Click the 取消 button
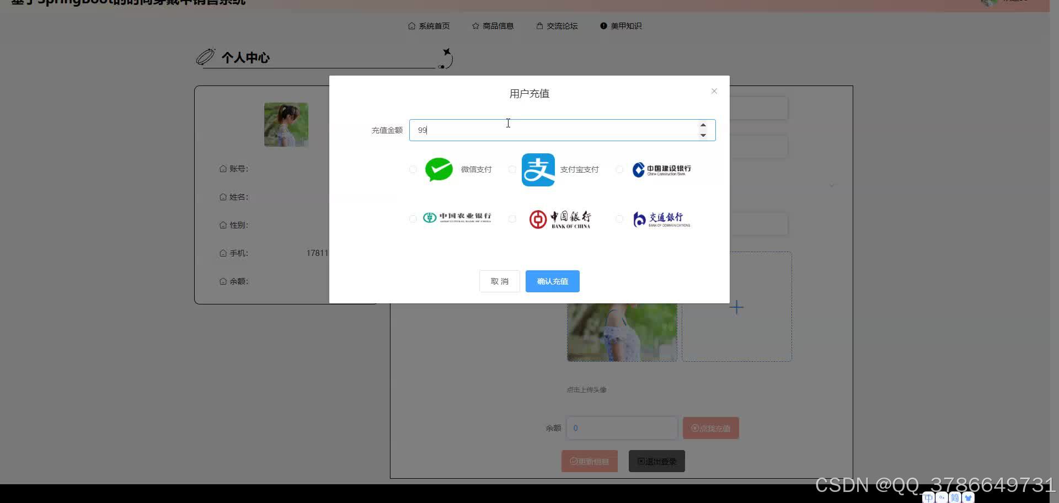Viewport: 1059px width, 503px height. pos(500,281)
